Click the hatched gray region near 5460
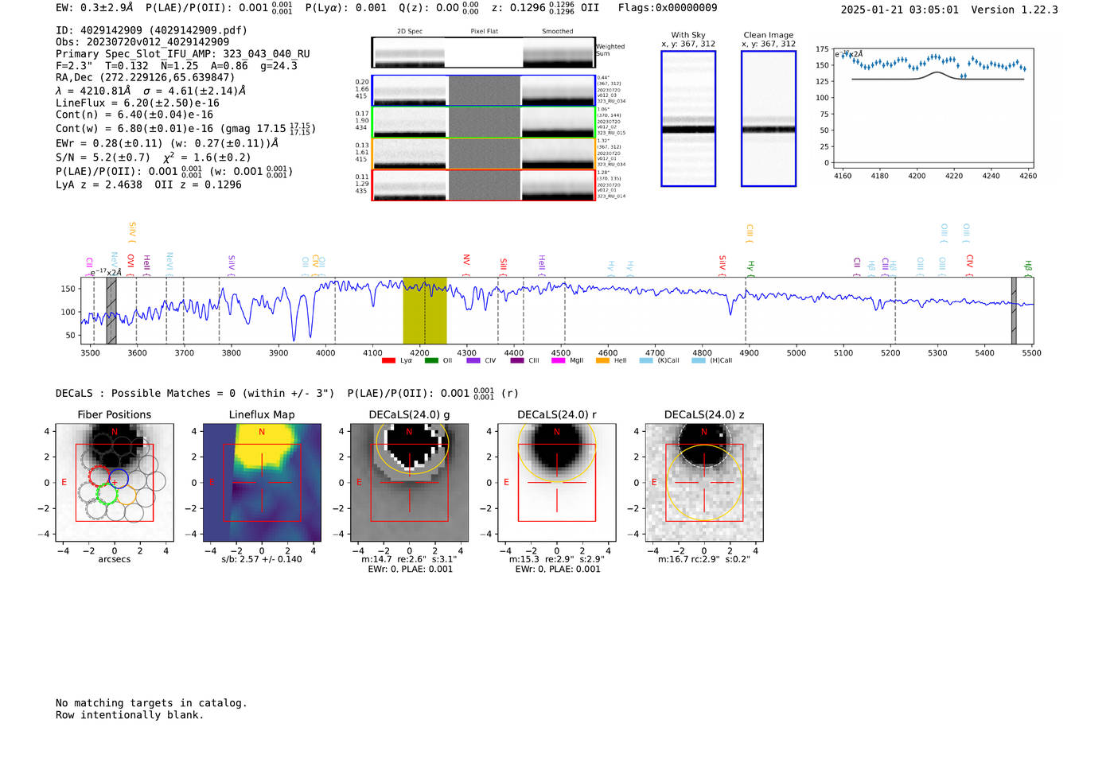 point(1014,310)
